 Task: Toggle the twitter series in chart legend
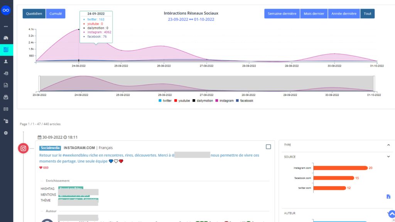click(x=165, y=101)
